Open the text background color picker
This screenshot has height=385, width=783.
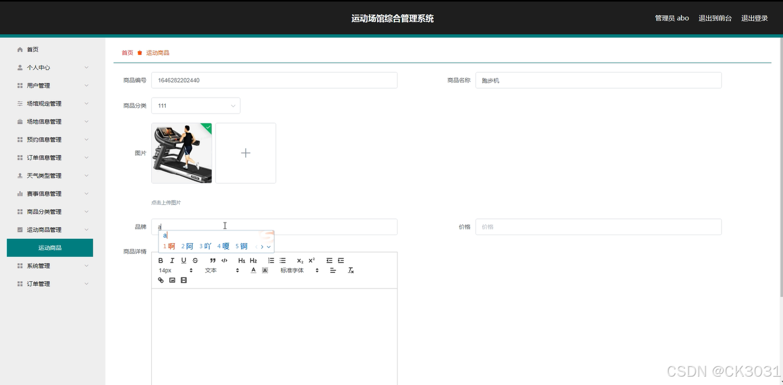(x=265, y=270)
